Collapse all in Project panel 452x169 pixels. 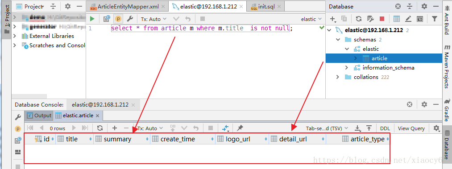[x=53, y=6]
